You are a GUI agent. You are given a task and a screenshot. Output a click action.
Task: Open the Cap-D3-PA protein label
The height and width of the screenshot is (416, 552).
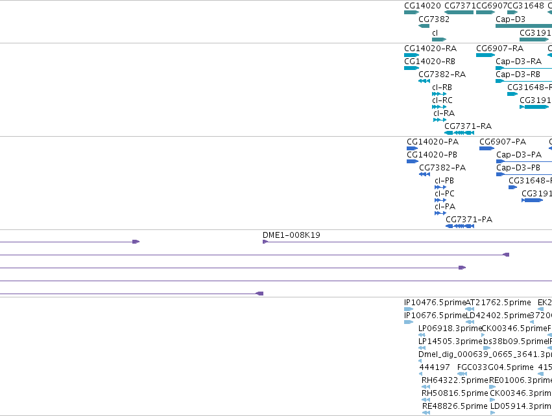click(x=519, y=155)
